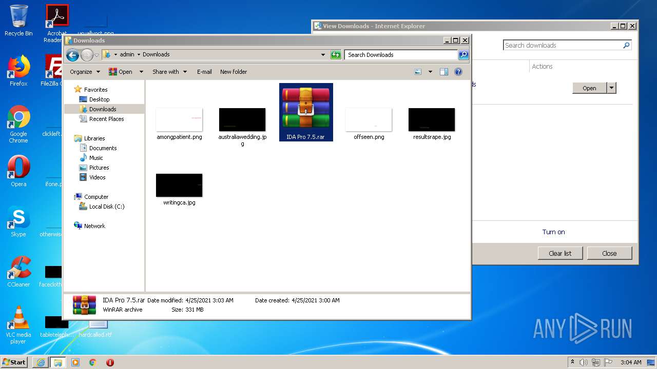Select Desktop under Favorites
Screen dimensions: 657x369
99,99
